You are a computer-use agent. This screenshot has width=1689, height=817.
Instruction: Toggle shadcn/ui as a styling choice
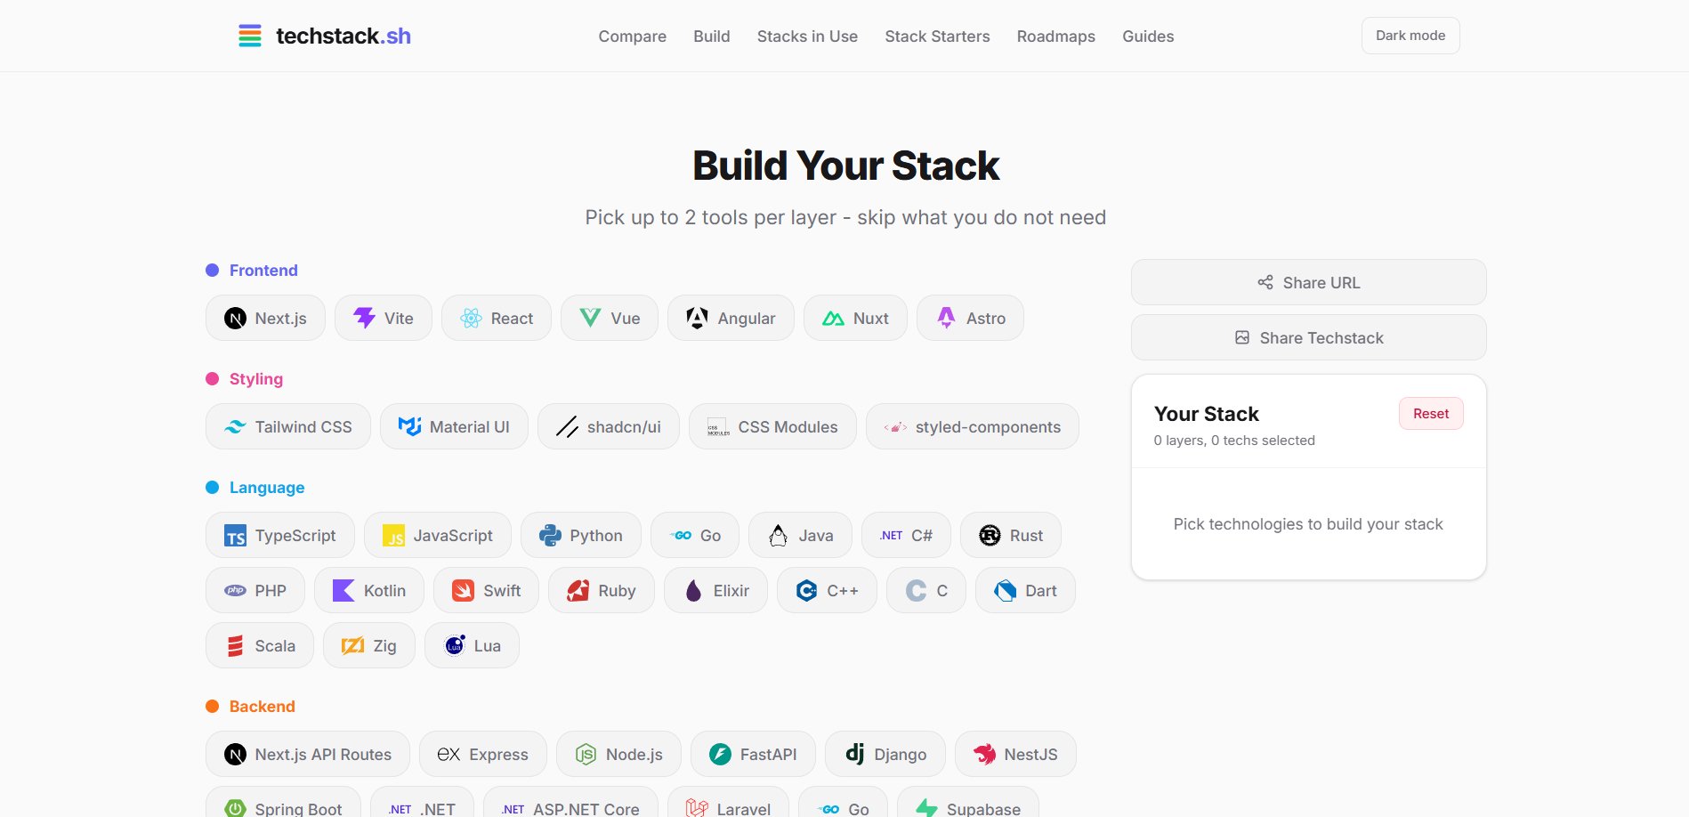(608, 426)
